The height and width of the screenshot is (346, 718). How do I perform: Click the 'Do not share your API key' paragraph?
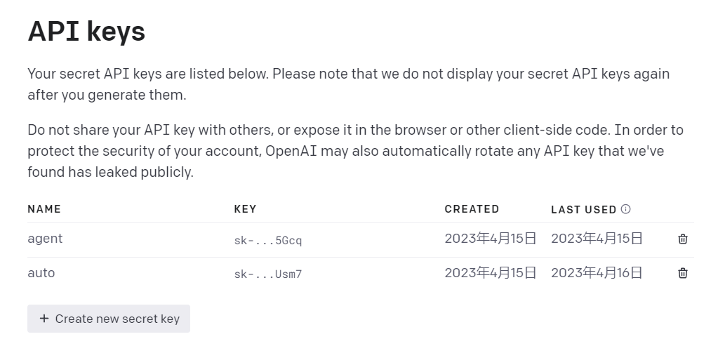pyautogui.click(x=355, y=150)
